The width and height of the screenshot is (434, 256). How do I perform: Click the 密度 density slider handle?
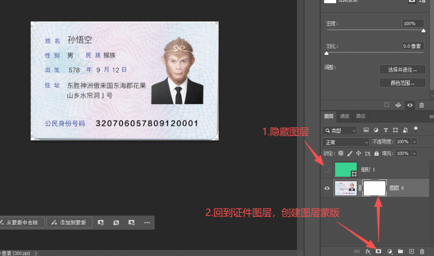[x=423, y=31]
